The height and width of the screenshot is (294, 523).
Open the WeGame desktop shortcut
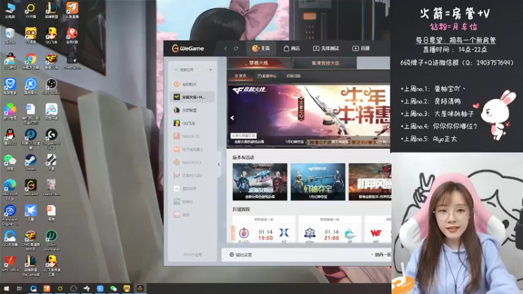coord(31,188)
